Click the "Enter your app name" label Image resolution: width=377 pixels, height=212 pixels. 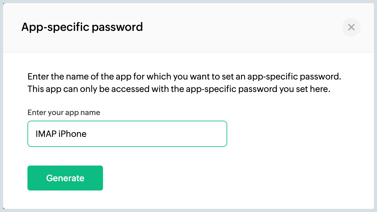pyautogui.click(x=64, y=113)
